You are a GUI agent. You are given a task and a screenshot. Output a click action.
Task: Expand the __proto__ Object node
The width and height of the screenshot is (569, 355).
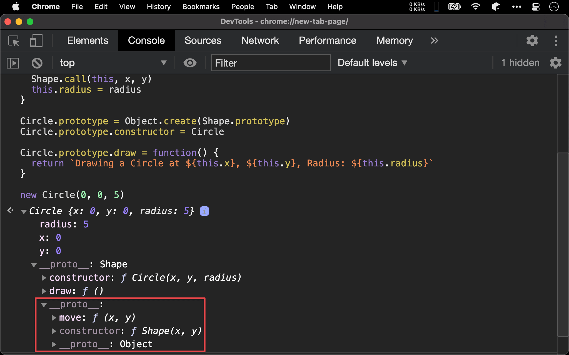[x=53, y=344]
